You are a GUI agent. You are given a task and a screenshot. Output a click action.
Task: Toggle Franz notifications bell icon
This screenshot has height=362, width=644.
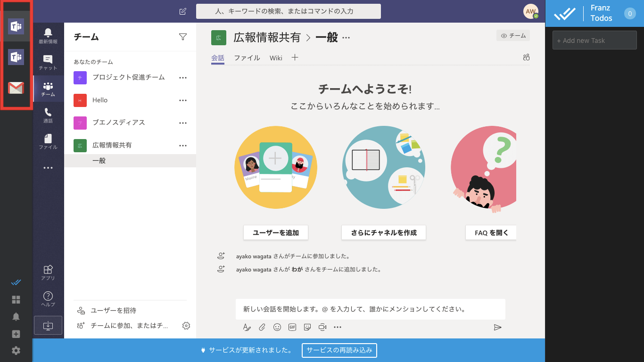click(16, 317)
